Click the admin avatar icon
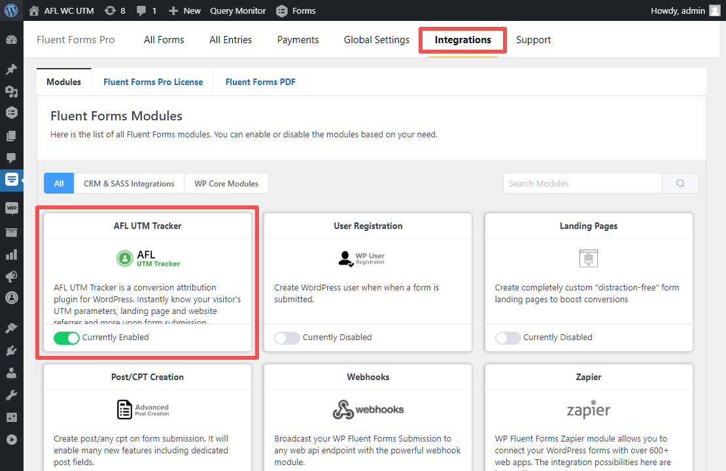The image size is (726, 471). 715,10
